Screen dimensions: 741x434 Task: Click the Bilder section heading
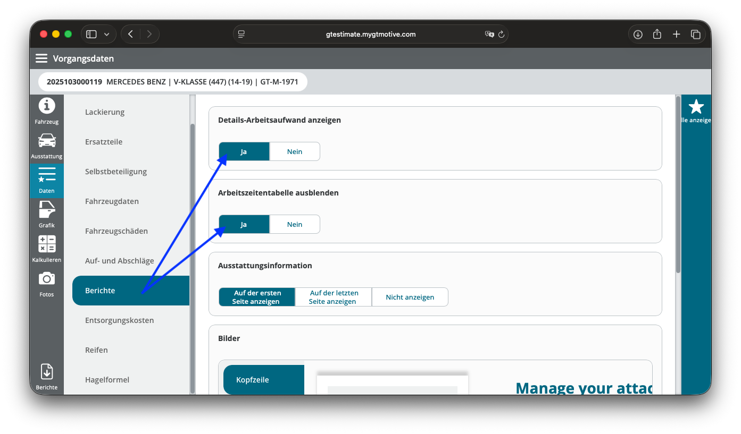(x=229, y=338)
